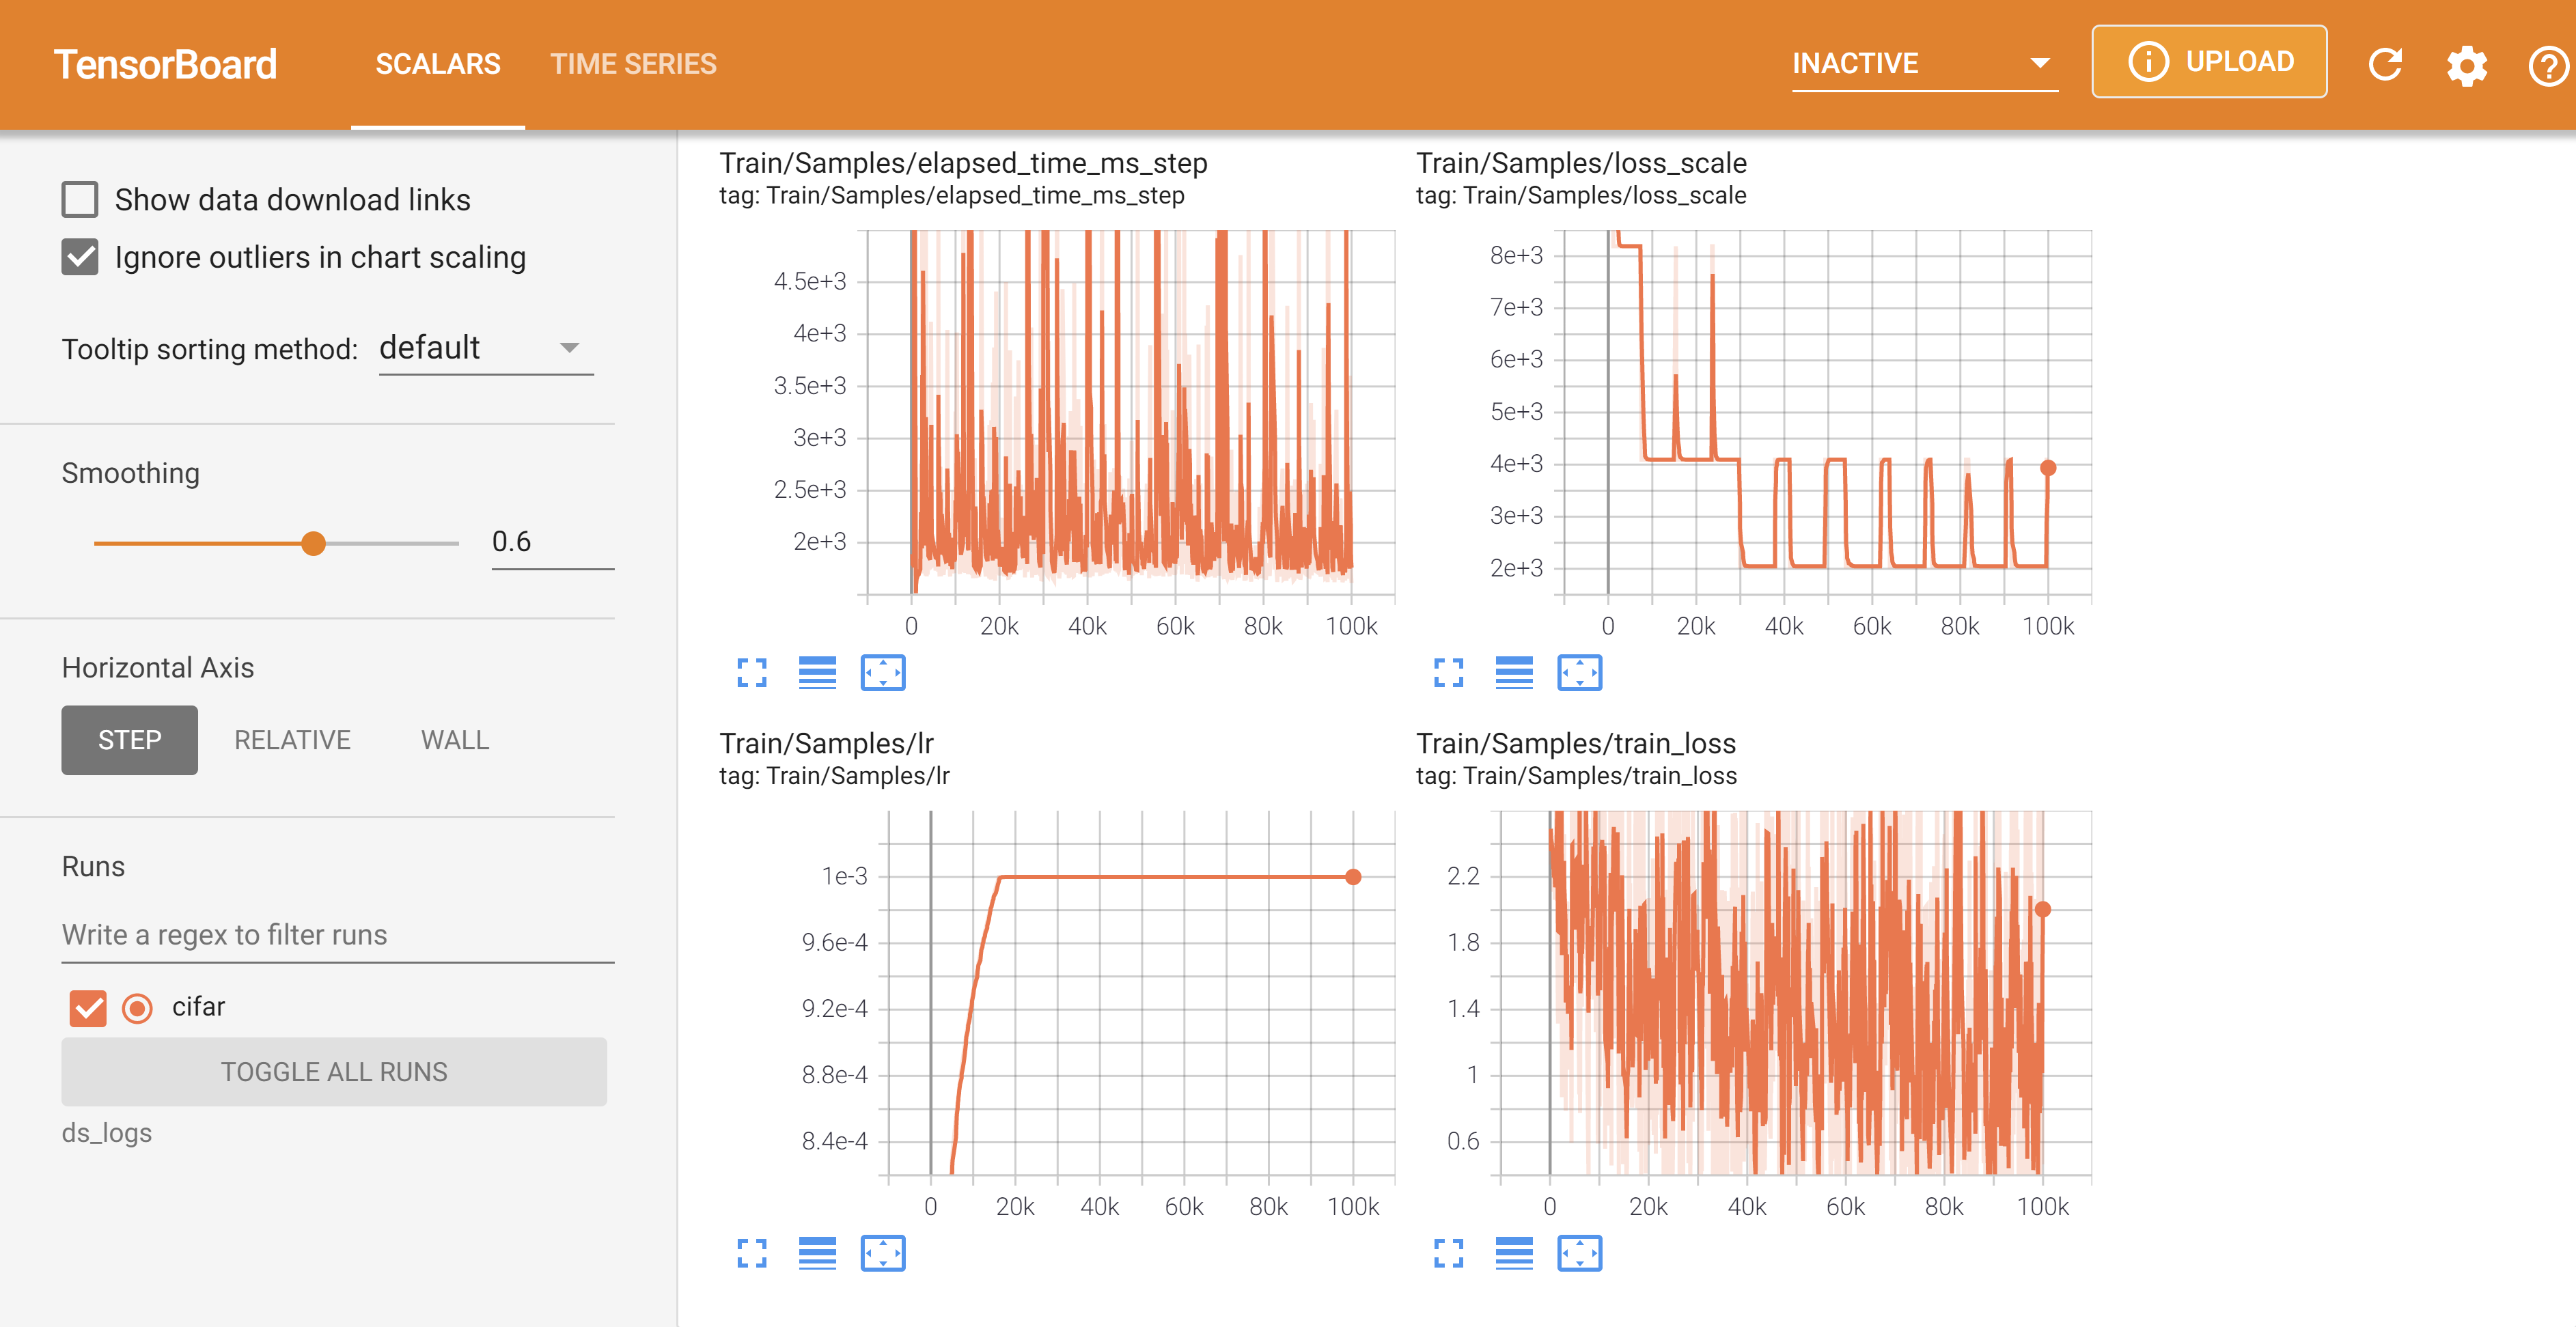Toggle the Show data download links checkbox
Screen dimensions: 2576x1327
click(79, 198)
